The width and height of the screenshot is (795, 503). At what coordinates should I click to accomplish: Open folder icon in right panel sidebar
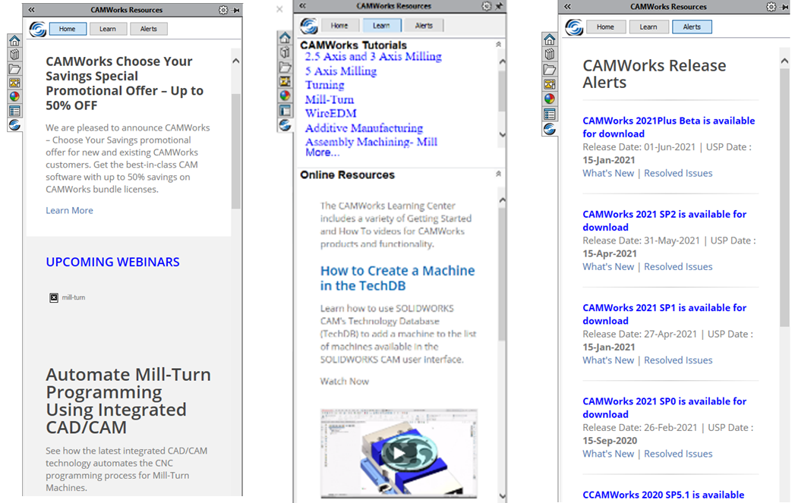[550, 69]
